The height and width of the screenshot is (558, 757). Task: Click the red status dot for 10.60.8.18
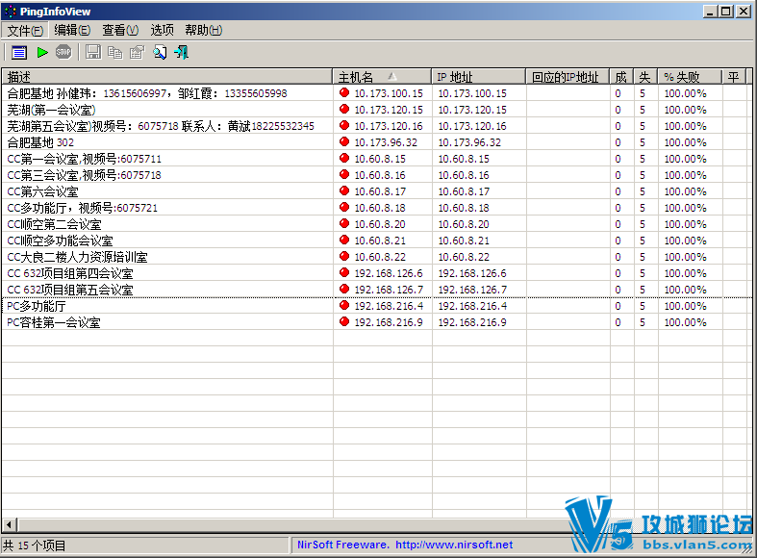[344, 208]
